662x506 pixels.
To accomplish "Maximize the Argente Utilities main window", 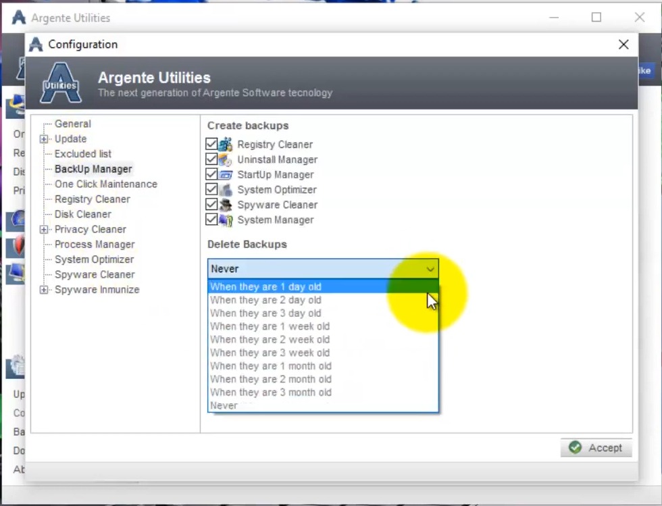I will pyautogui.click(x=596, y=18).
